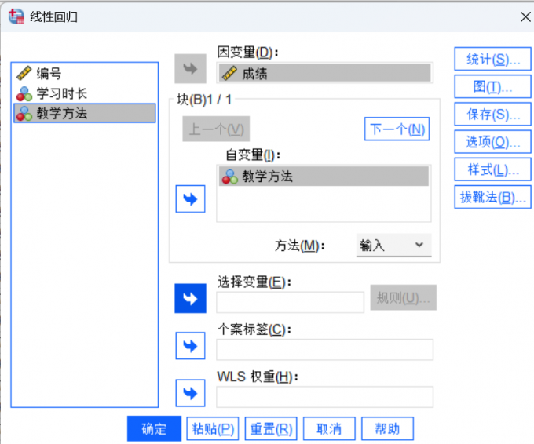The image size is (534, 444).
Task: Click the 个案标签(C) input field
Action: click(x=325, y=349)
